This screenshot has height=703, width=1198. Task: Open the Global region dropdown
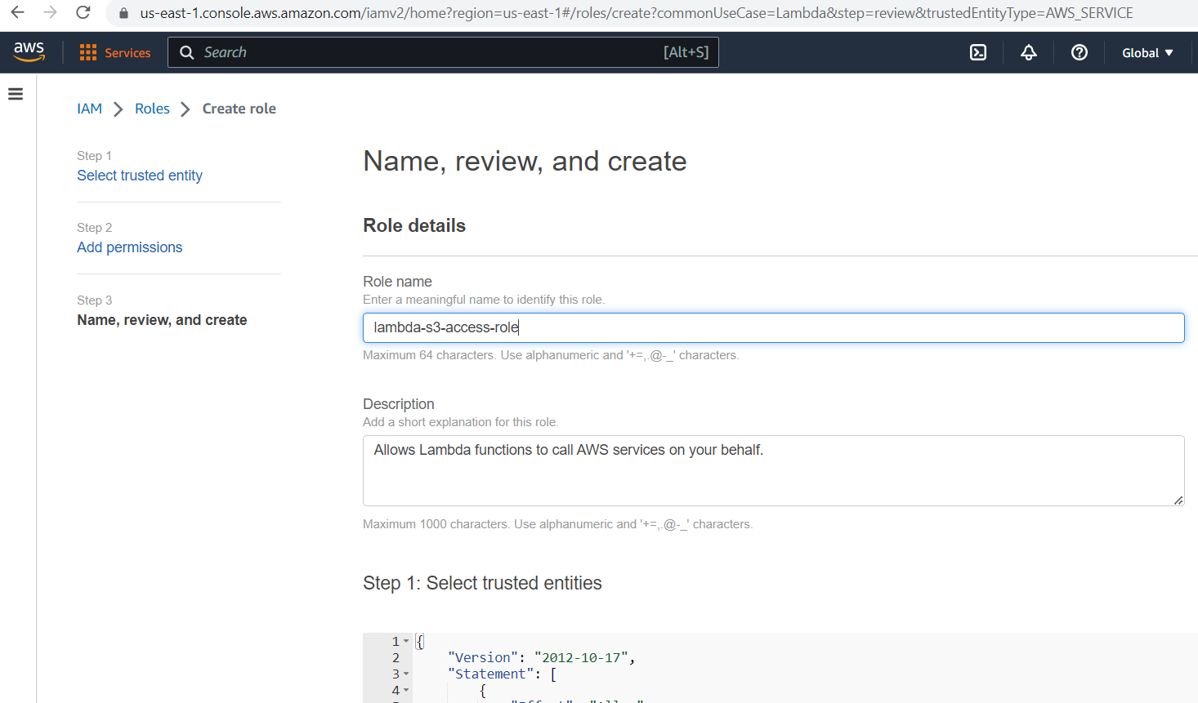(1147, 52)
